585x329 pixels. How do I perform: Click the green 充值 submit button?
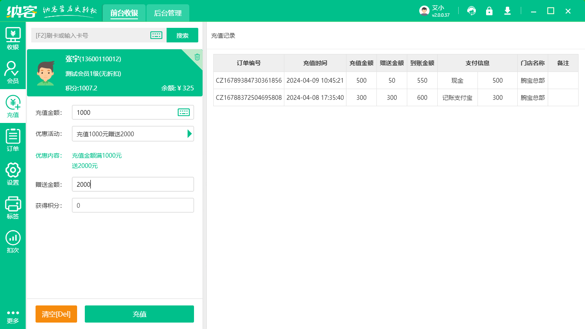[139, 314]
